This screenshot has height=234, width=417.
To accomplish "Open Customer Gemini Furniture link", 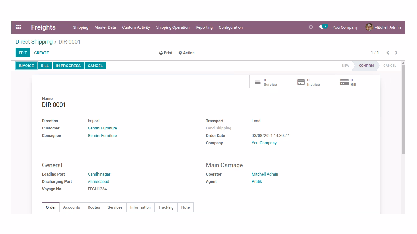I will (x=102, y=128).
